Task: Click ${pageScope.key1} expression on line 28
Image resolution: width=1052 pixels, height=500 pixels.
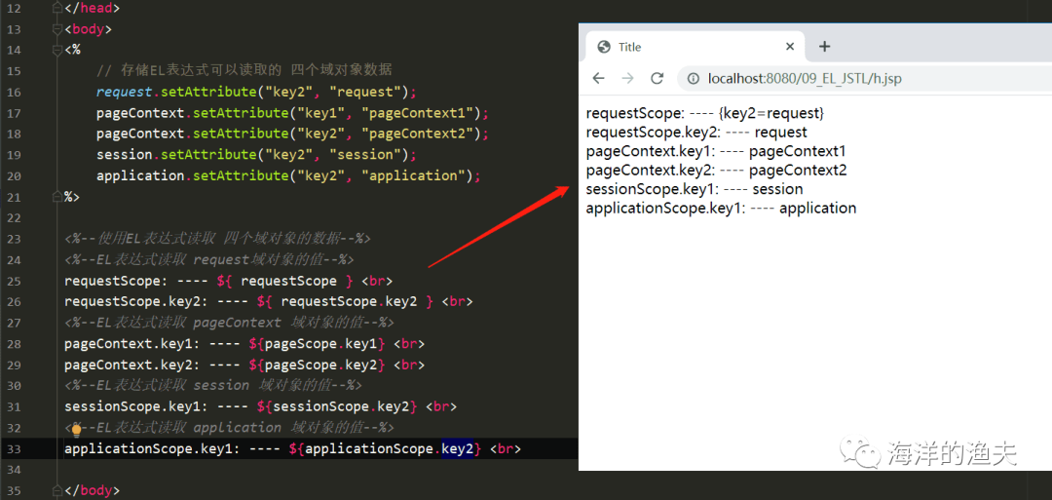Action: (x=318, y=343)
